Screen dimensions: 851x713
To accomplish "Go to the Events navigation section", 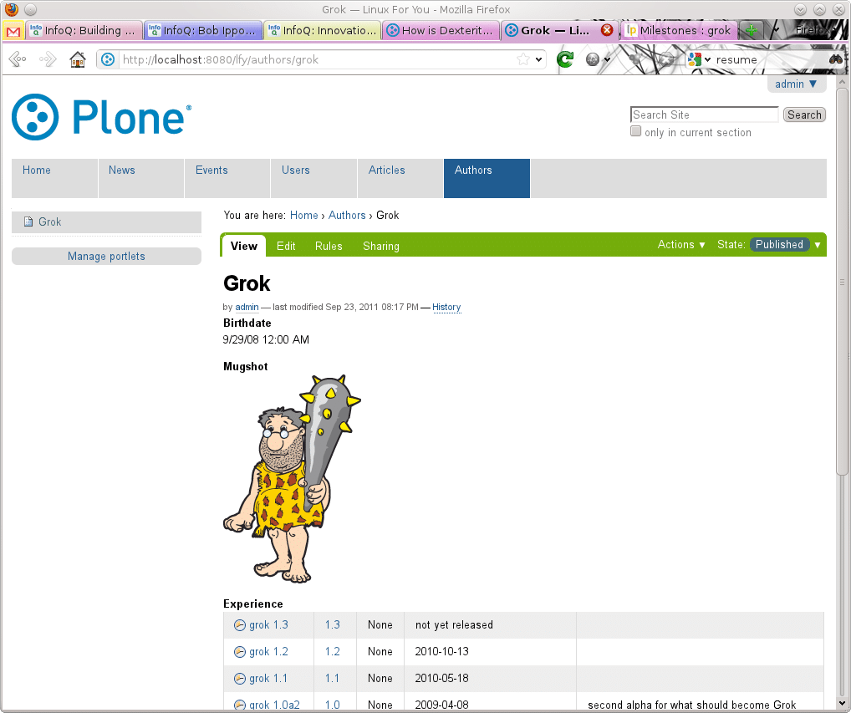I will 227,178.
